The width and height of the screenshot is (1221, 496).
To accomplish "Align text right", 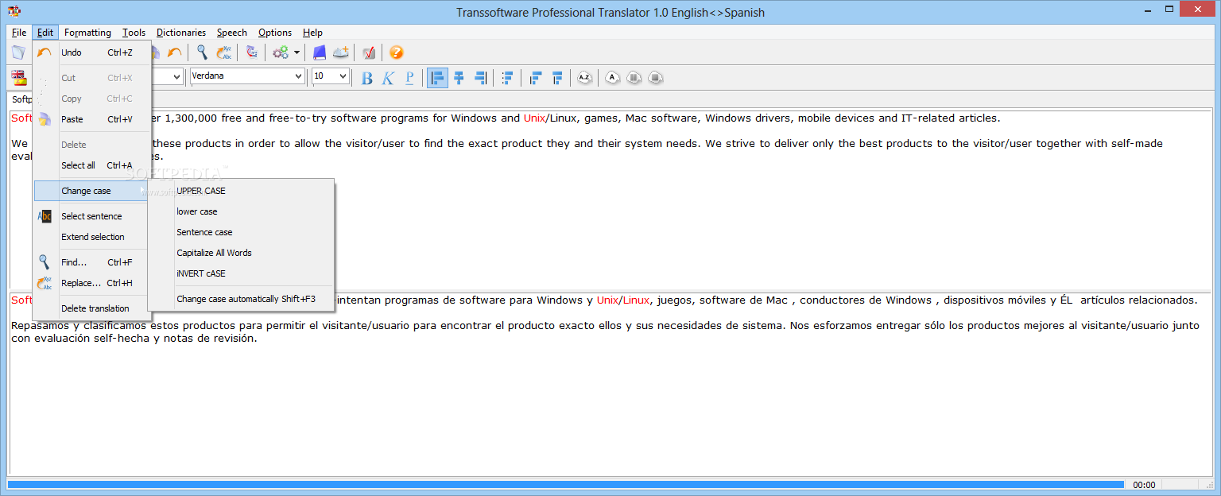I will tap(480, 78).
